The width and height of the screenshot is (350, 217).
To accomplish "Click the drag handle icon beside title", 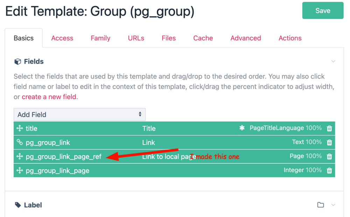I will click(x=20, y=128).
